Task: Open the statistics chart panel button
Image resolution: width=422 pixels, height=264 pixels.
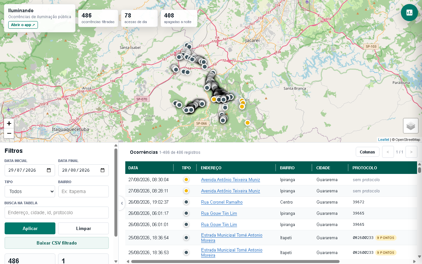Action: [x=409, y=13]
